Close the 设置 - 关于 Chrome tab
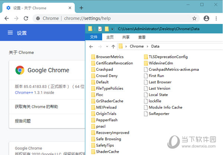This screenshot has width=223, height=155. click(70, 8)
